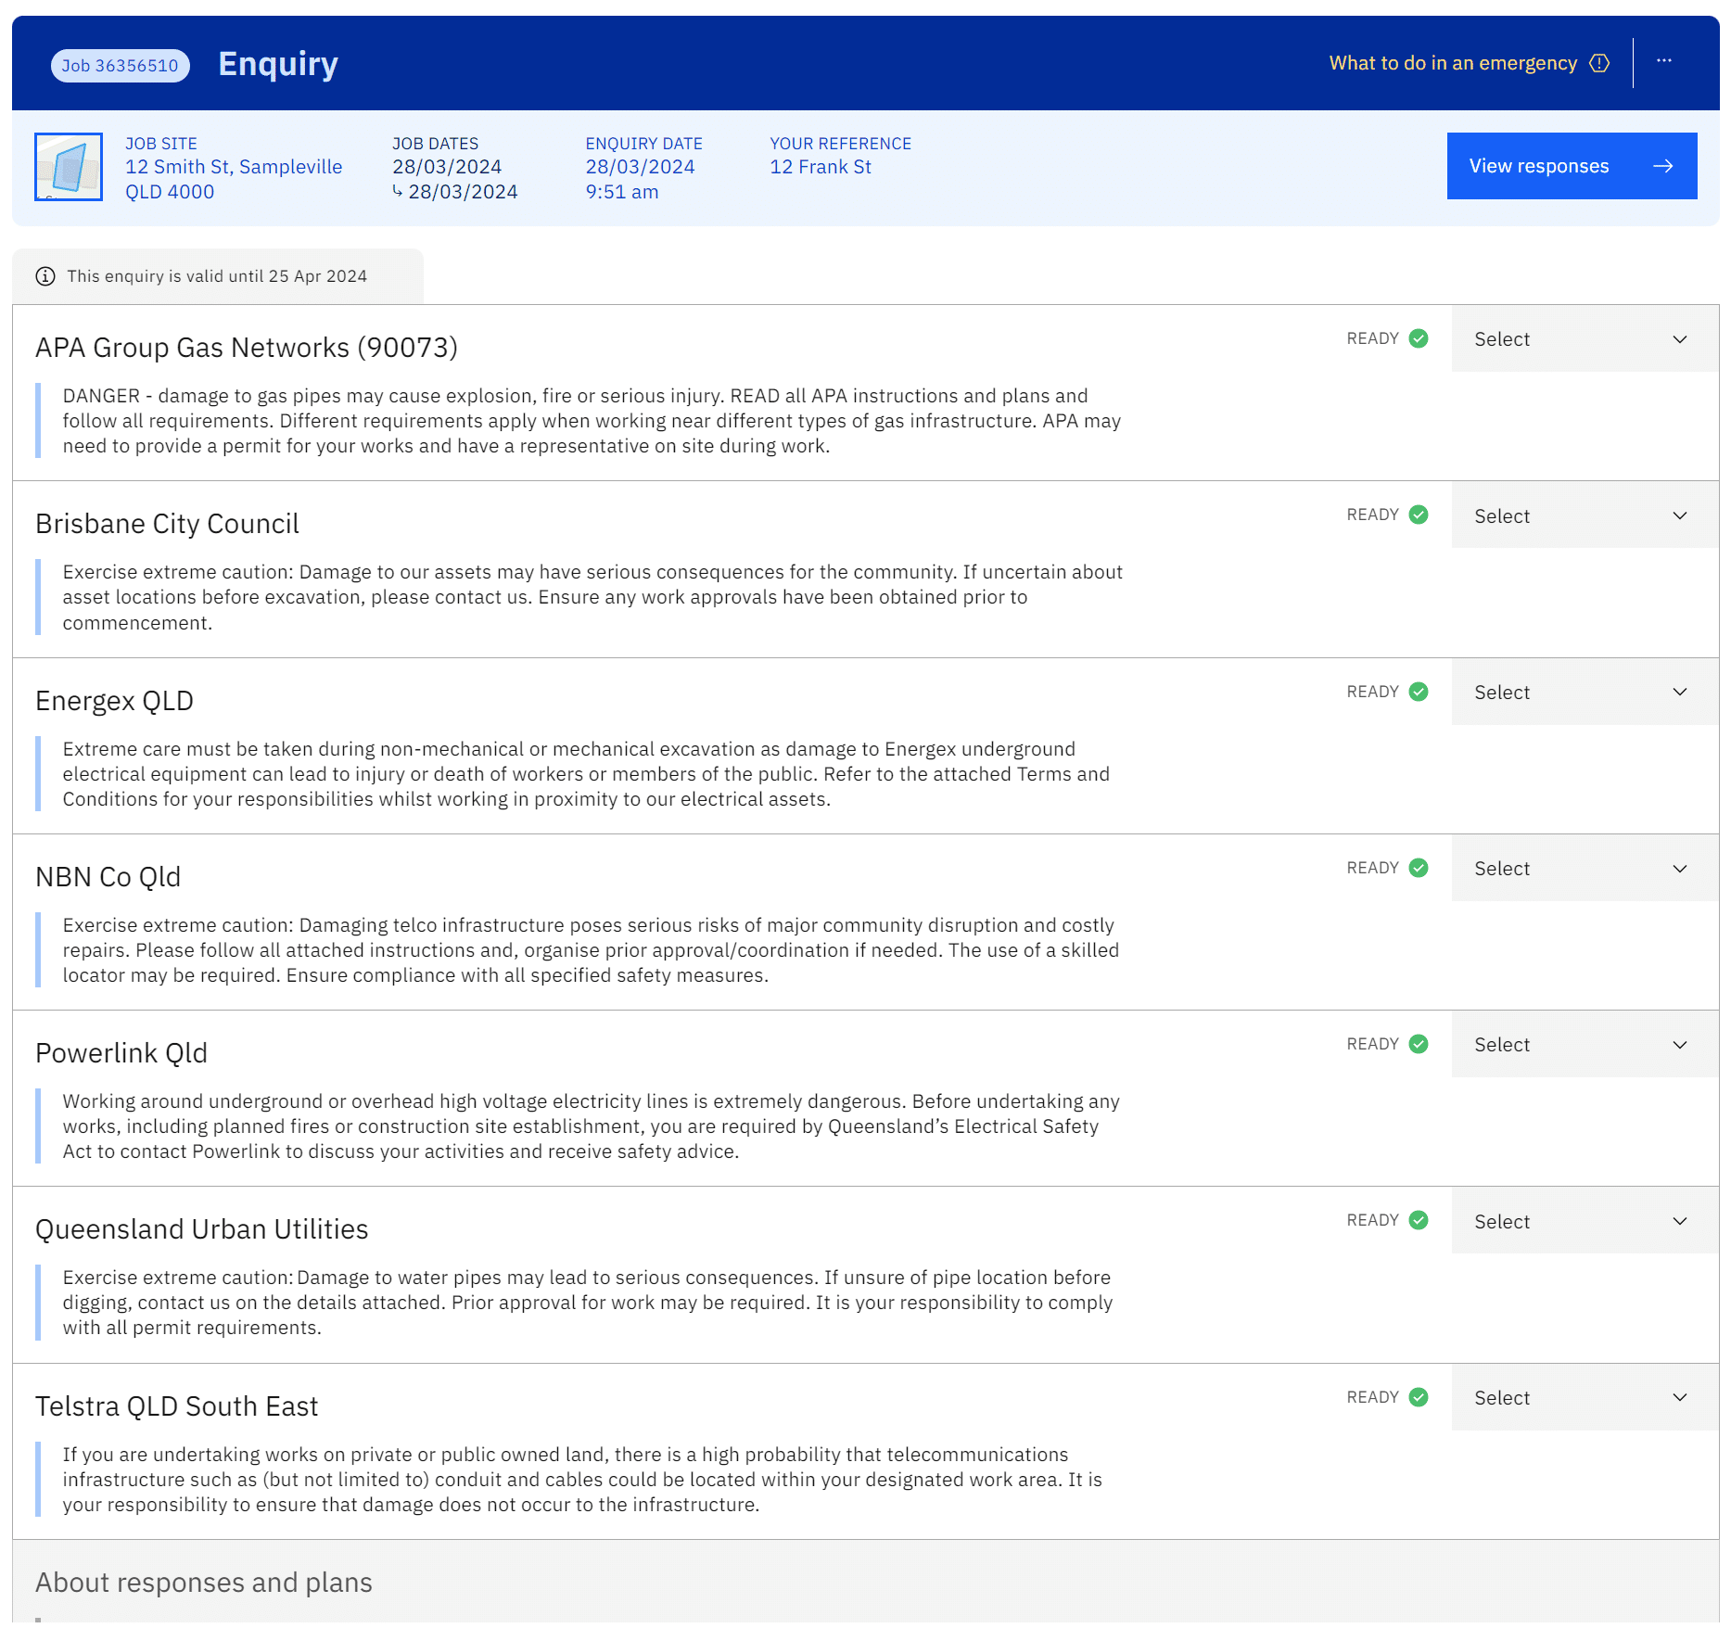Click READY status label for Energex QLD
This screenshot has width=1731, height=1628.
click(x=1372, y=692)
